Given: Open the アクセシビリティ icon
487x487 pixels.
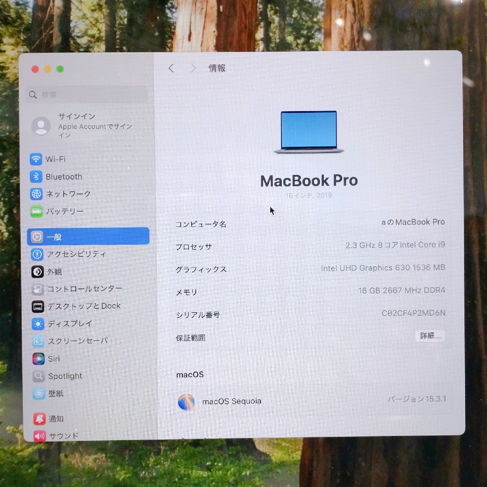Looking at the screenshot, I should (x=37, y=254).
